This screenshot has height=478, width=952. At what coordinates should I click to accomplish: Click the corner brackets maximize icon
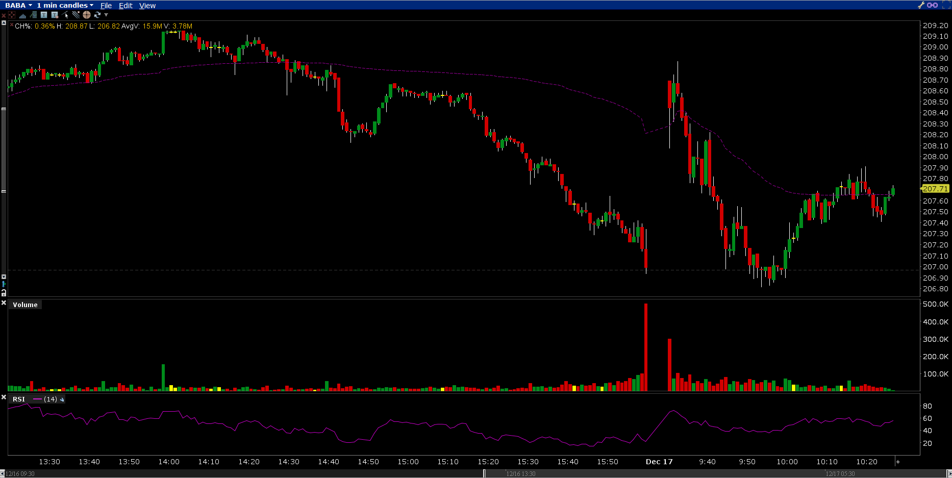click(x=946, y=5)
